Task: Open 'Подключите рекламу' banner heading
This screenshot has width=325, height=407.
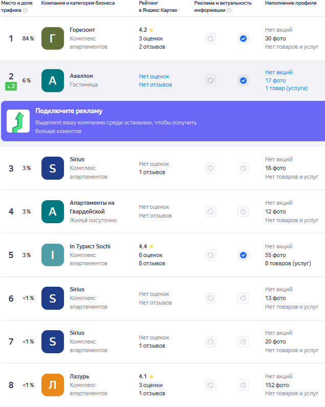Action: coord(69,111)
